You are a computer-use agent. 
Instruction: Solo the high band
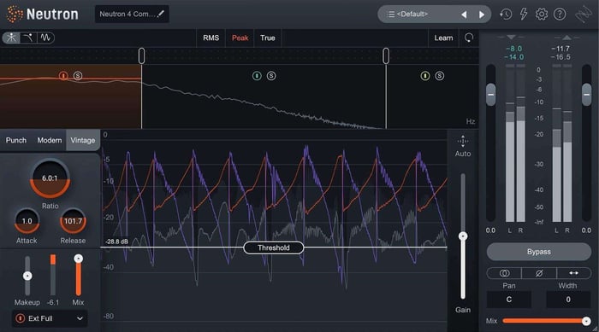(x=439, y=76)
